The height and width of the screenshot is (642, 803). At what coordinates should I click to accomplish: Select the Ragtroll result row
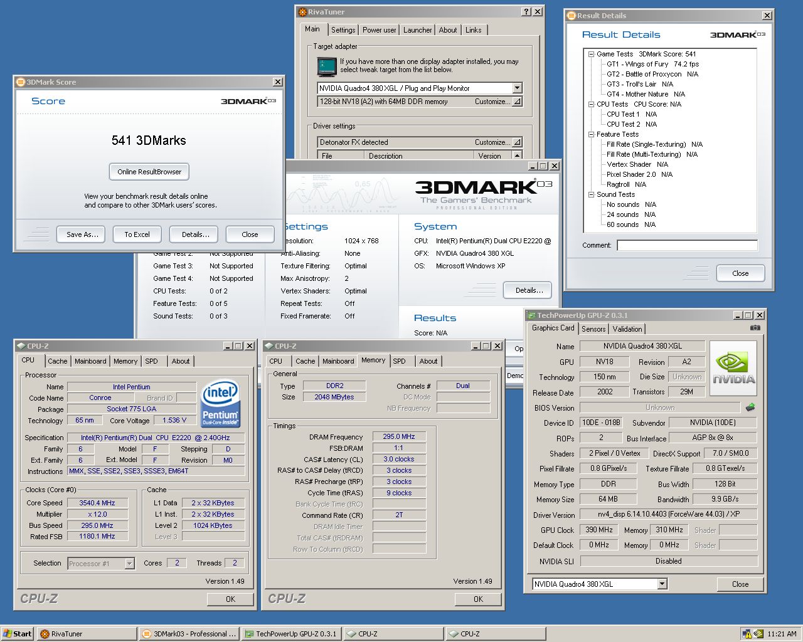(x=626, y=184)
